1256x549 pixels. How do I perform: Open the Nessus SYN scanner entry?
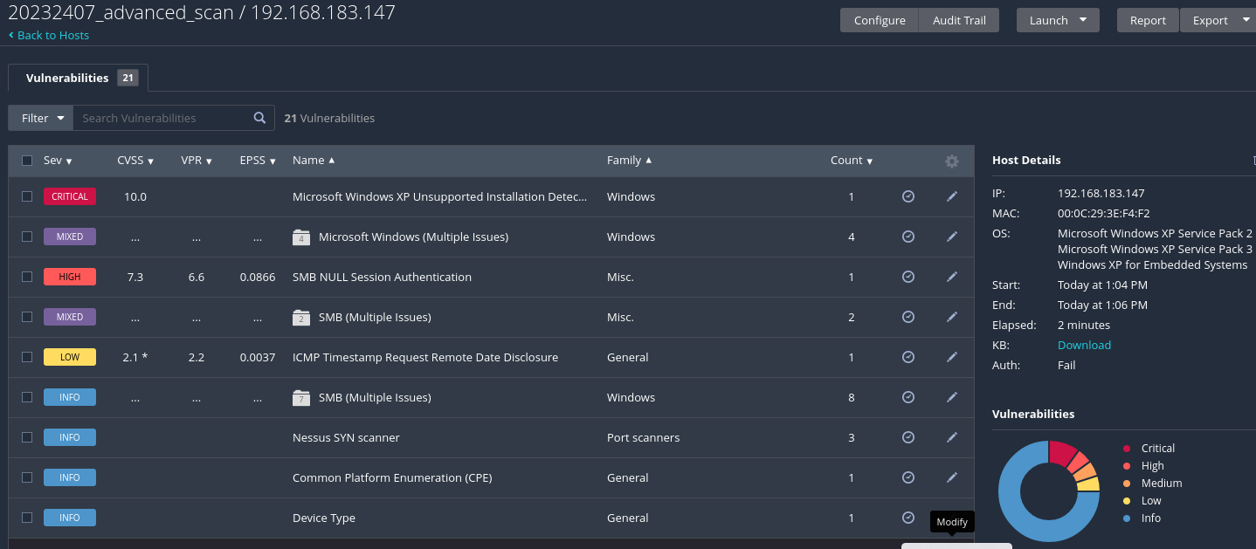346,437
